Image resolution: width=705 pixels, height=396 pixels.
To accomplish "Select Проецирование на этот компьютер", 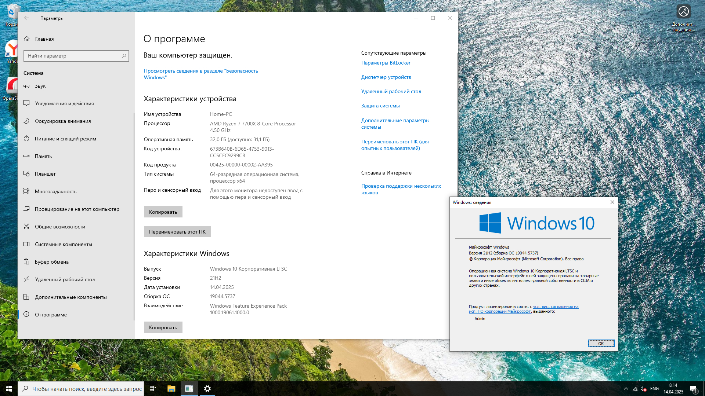I will tap(77, 209).
